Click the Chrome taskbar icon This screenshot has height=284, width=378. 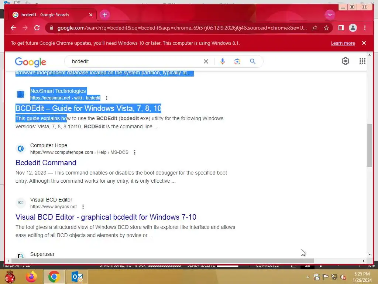[x=54, y=277]
